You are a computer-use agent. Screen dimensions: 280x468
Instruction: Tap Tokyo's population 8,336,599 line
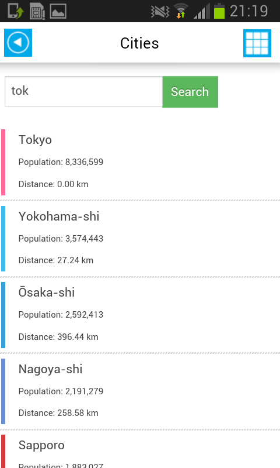(x=61, y=162)
